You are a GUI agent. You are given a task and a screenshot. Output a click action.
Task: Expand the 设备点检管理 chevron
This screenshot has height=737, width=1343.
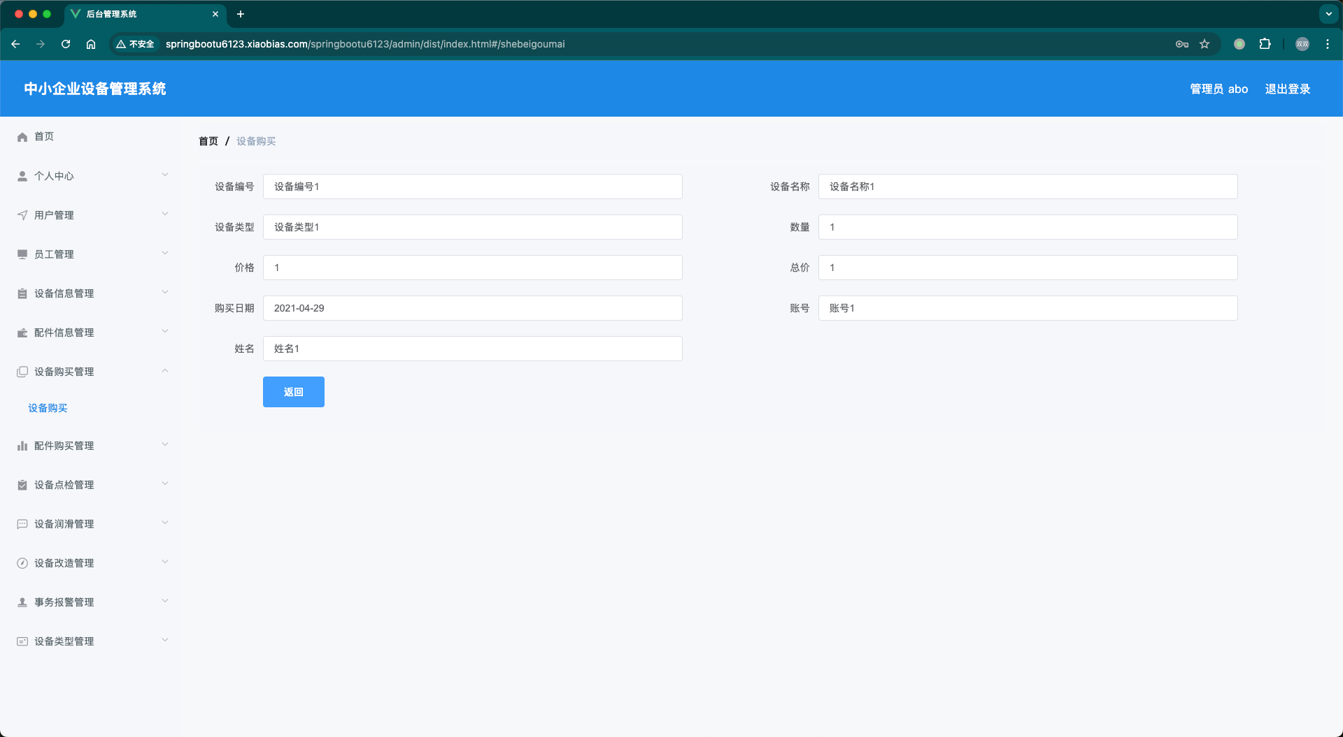coord(165,483)
